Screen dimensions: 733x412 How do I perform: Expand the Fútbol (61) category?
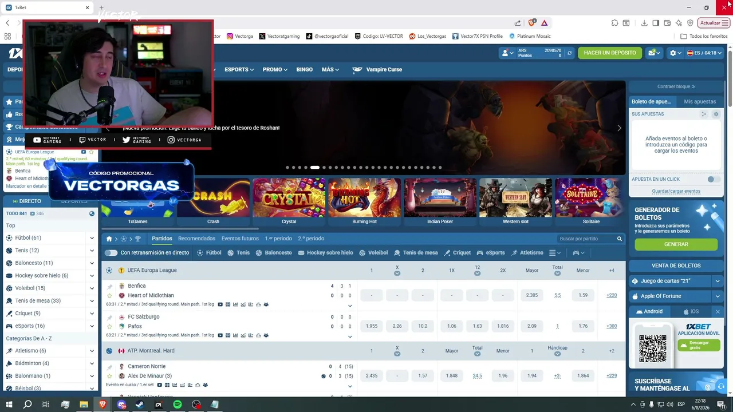(x=92, y=238)
